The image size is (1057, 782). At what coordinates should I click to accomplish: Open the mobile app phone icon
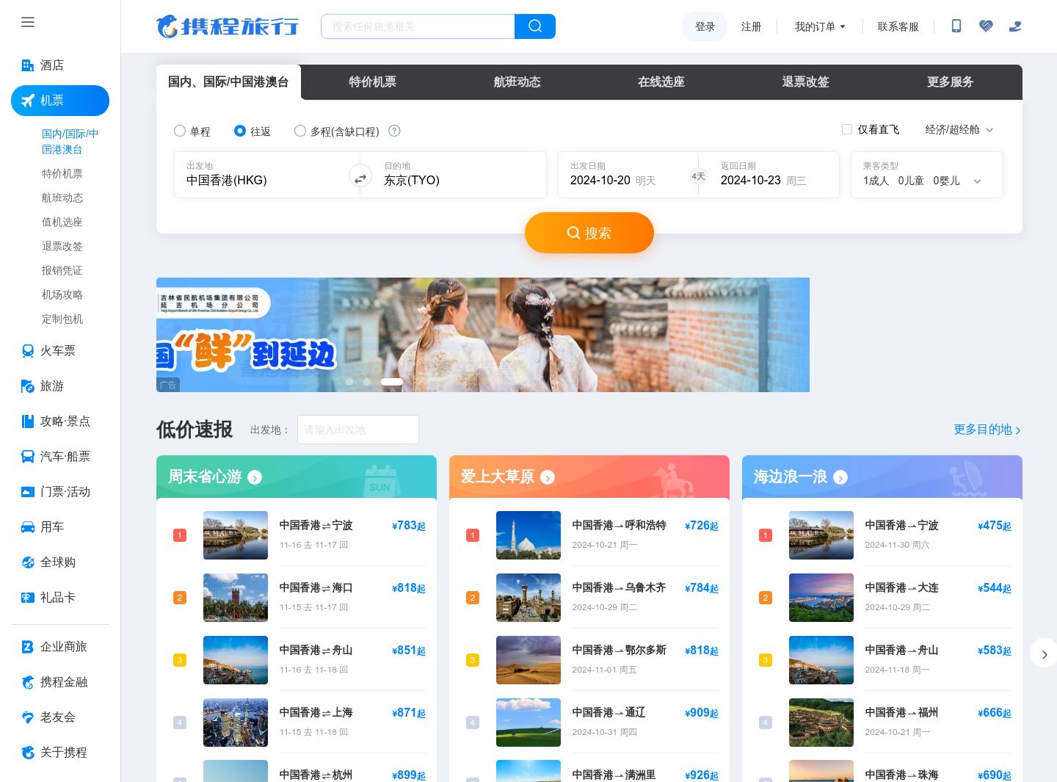point(956,26)
